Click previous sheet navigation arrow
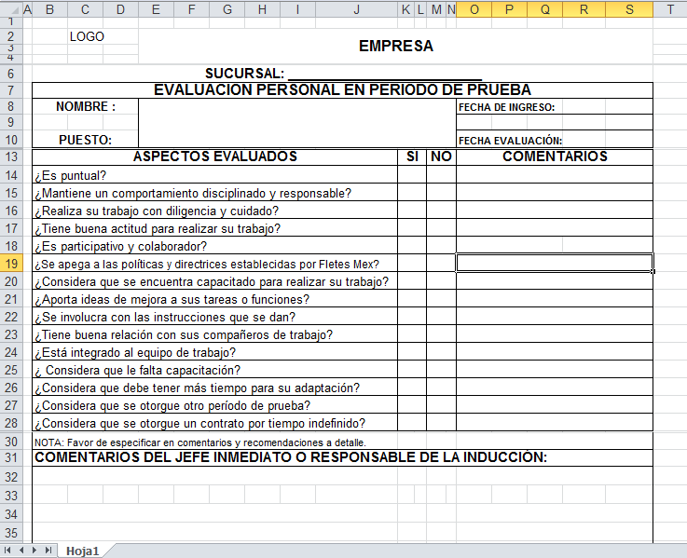 [21, 551]
